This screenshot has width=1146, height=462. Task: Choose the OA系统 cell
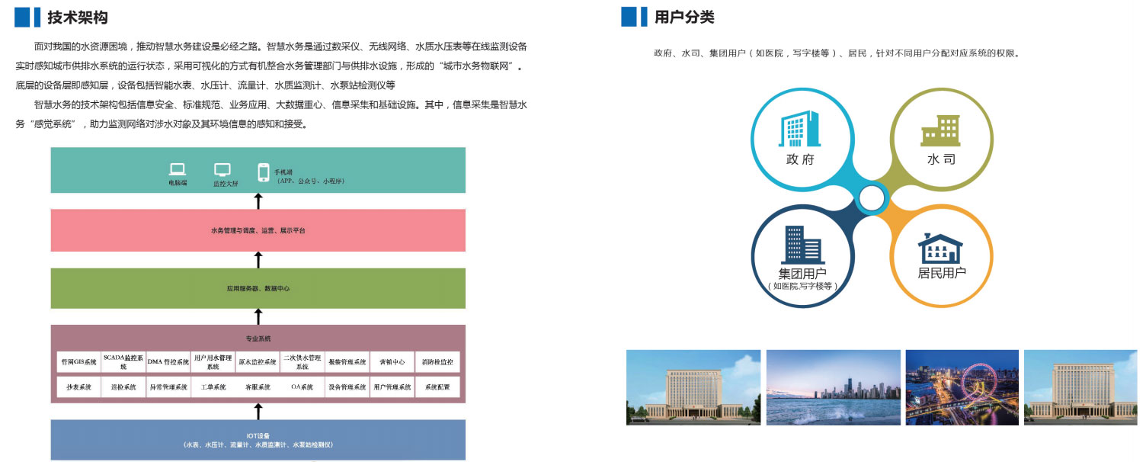pos(302,387)
